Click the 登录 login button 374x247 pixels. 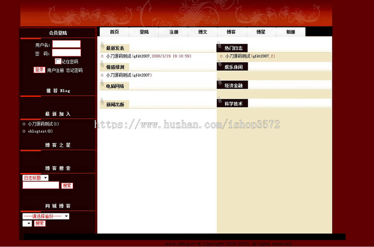39,70
